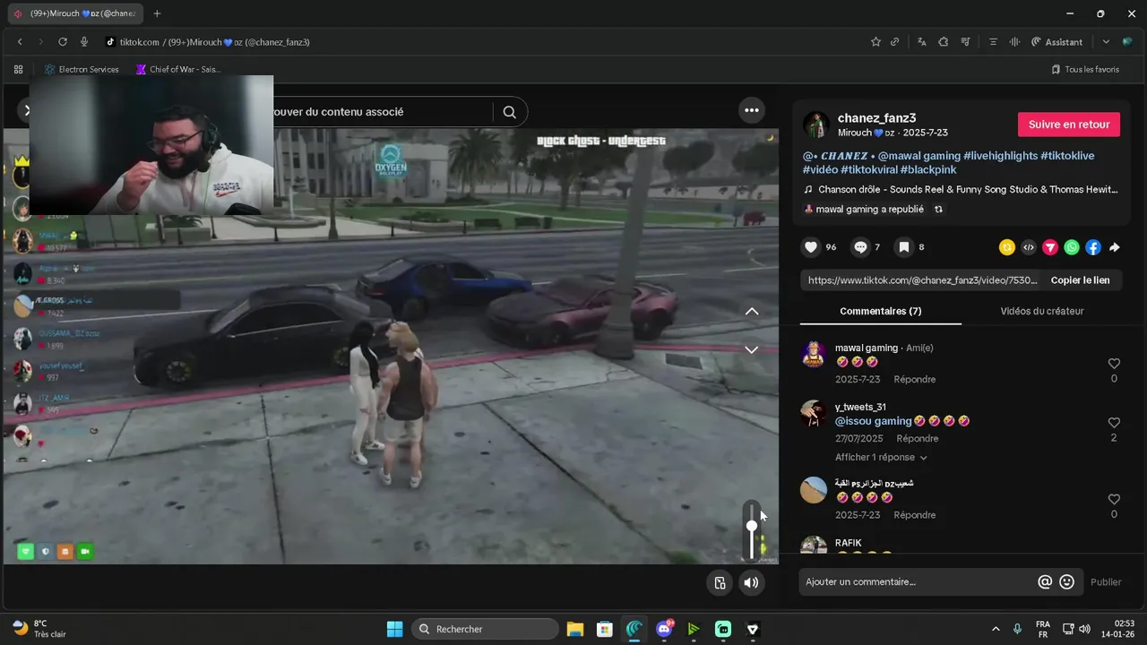Save video with the bookmark icon
1147x645 pixels.
pos(904,247)
